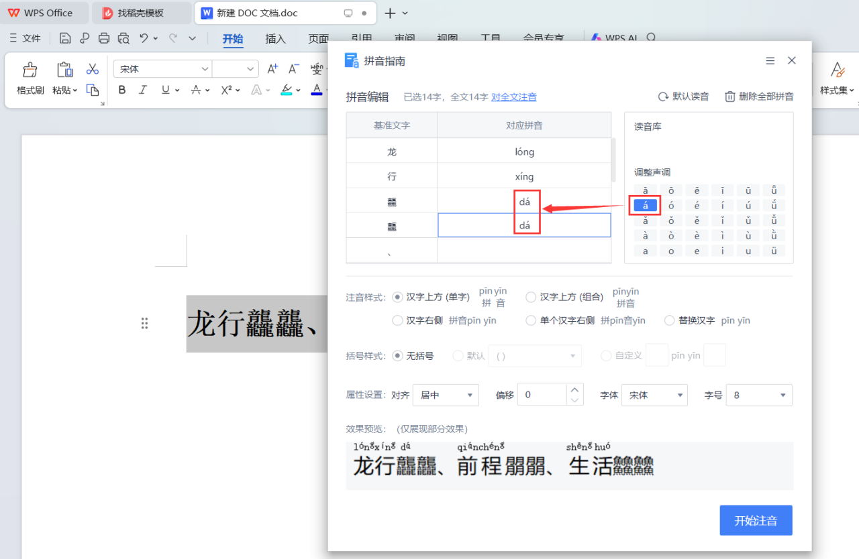The height and width of the screenshot is (559, 859).
Task: Apply Underline formatting
Action: click(x=165, y=90)
